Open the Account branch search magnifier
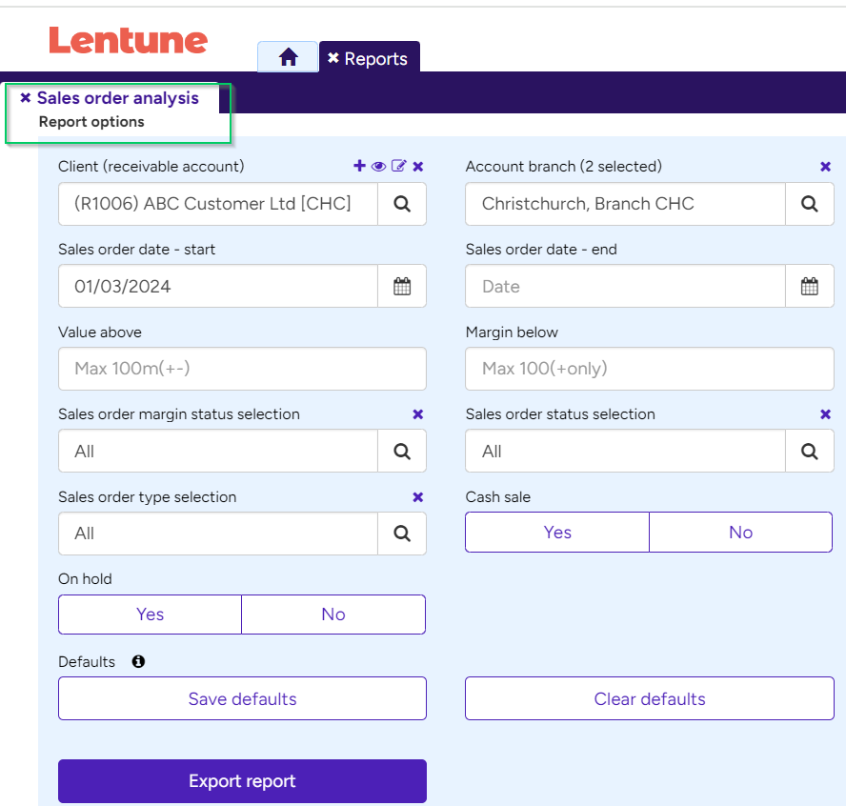The width and height of the screenshot is (846, 806). click(809, 204)
